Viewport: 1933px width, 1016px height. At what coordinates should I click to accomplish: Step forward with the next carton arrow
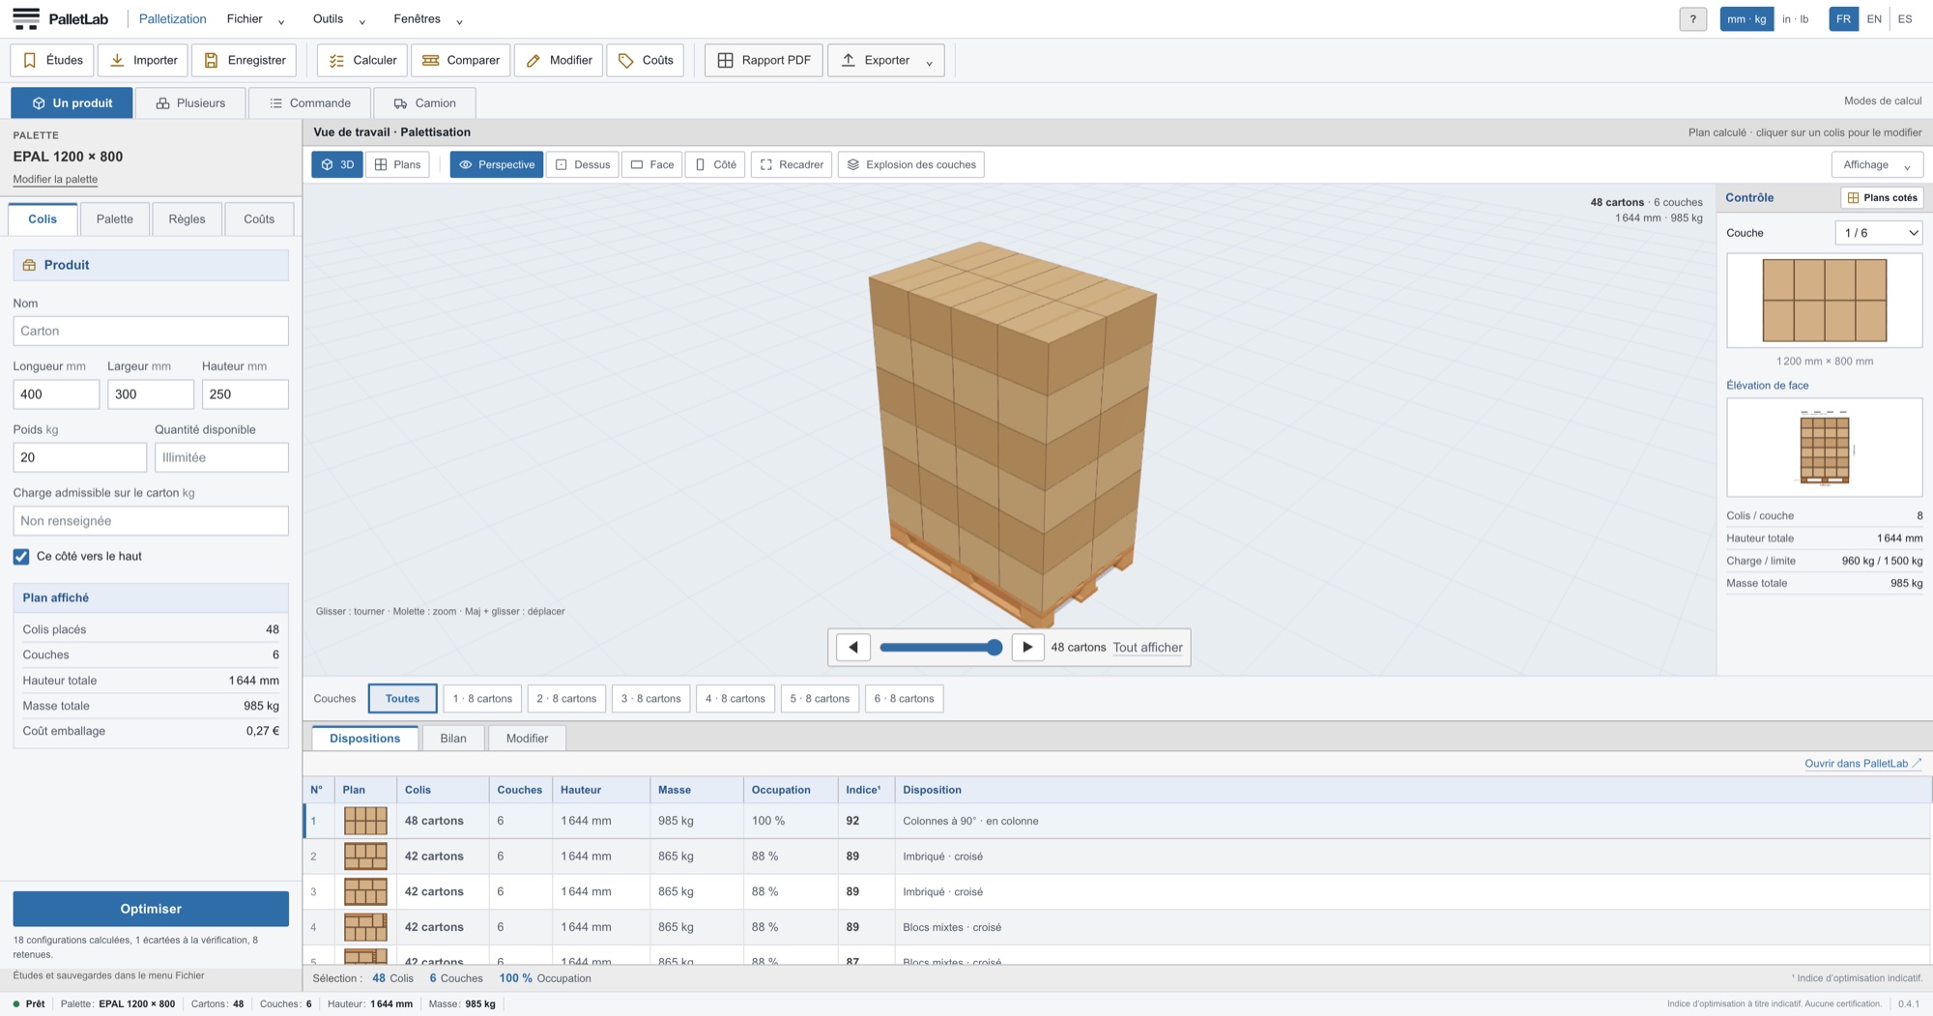click(x=1027, y=647)
